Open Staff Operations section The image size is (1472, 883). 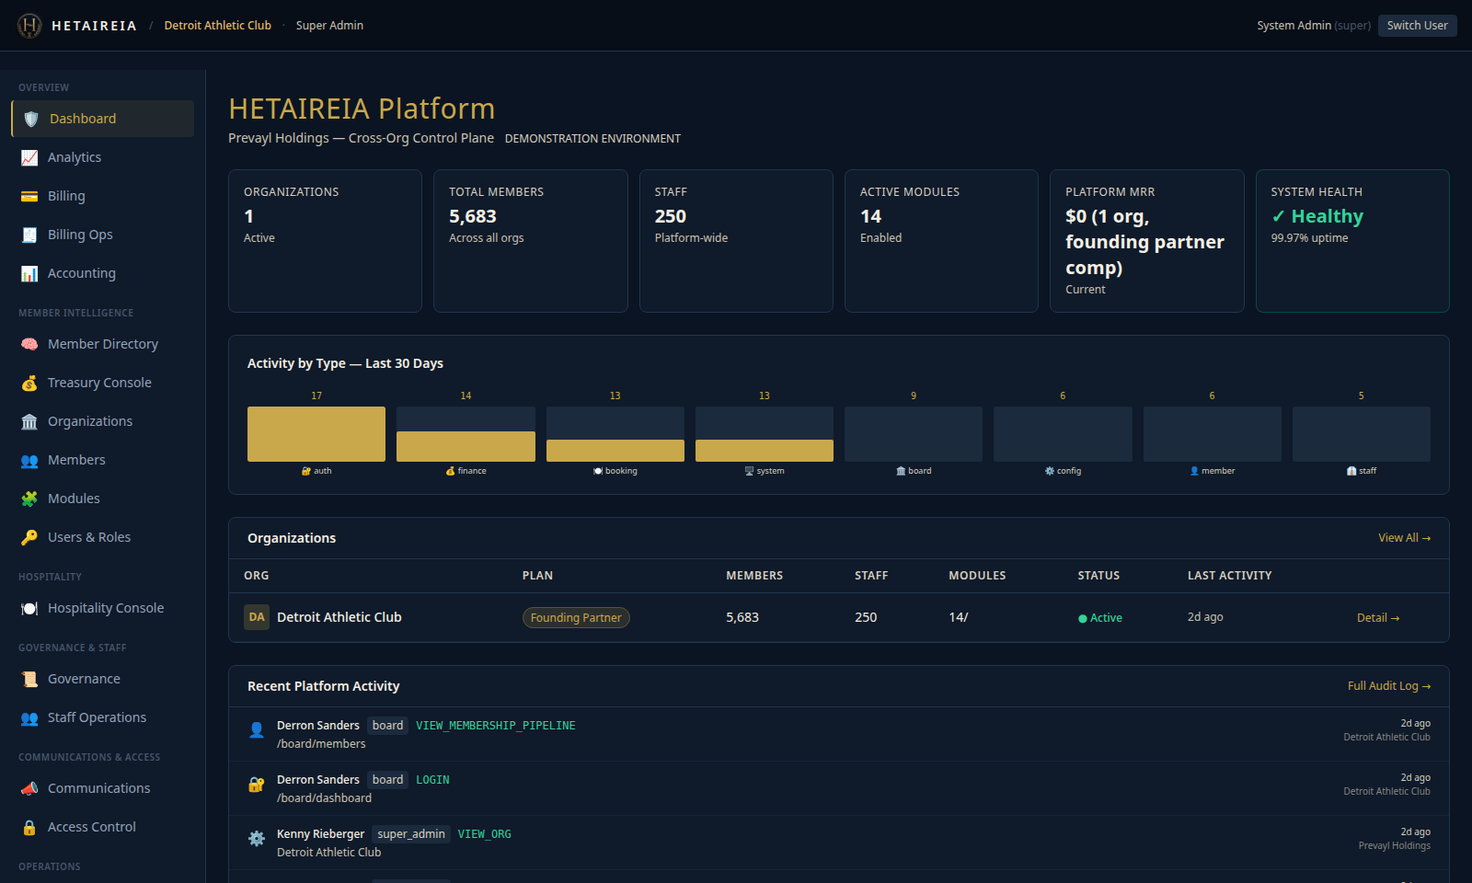click(x=103, y=717)
